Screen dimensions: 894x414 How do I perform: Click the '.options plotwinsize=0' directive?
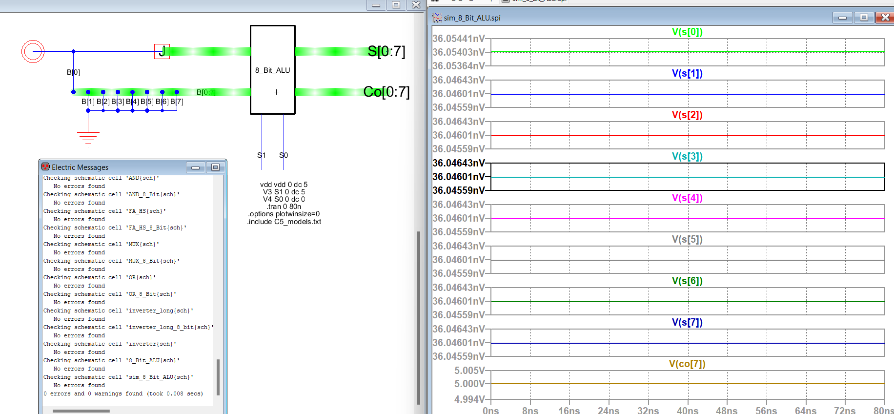(x=284, y=214)
